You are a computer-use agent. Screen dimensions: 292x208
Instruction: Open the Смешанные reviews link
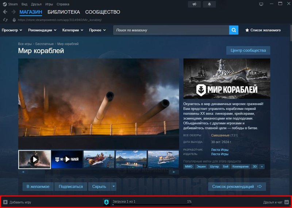coord(220,135)
